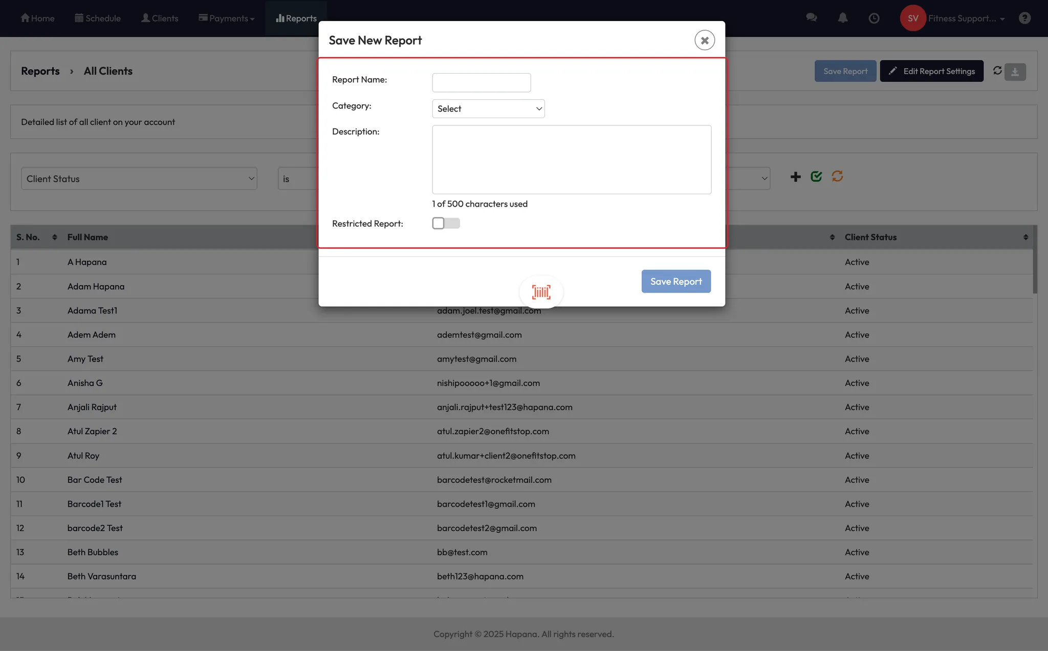Toggle the Restricted Report switch
Screen dimensions: 1048x651
[446, 223]
